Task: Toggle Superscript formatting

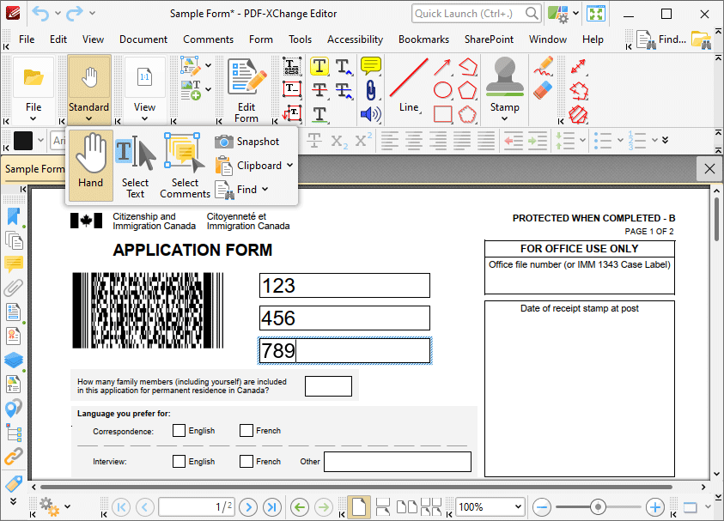Action: click(363, 140)
